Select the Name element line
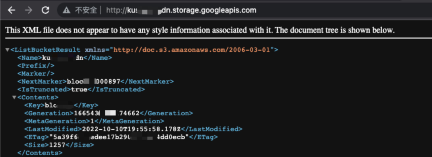The image size is (432, 157). pos(64,58)
